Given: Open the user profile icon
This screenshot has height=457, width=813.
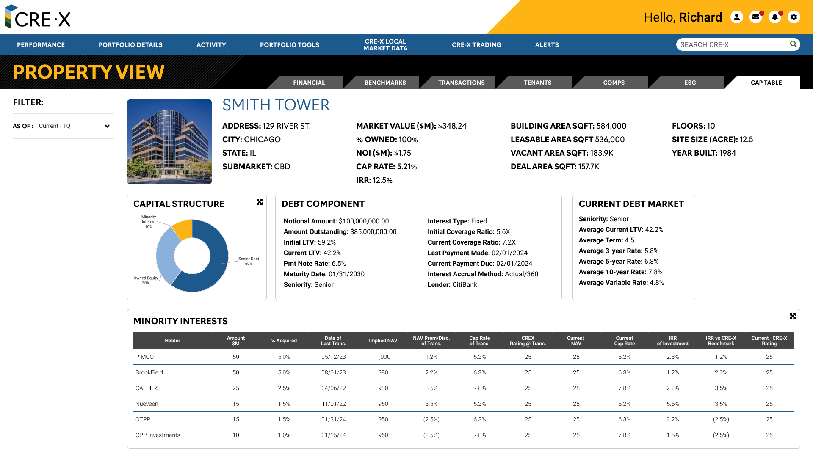Looking at the screenshot, I should pos(737,17).
